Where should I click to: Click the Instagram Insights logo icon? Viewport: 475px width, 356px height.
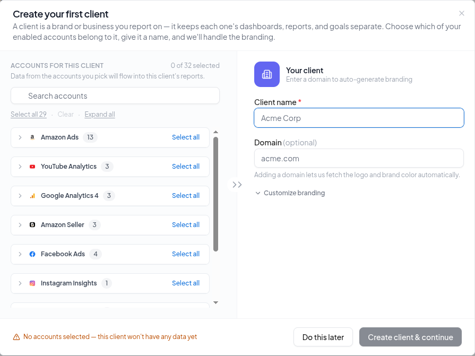[32, 283]
